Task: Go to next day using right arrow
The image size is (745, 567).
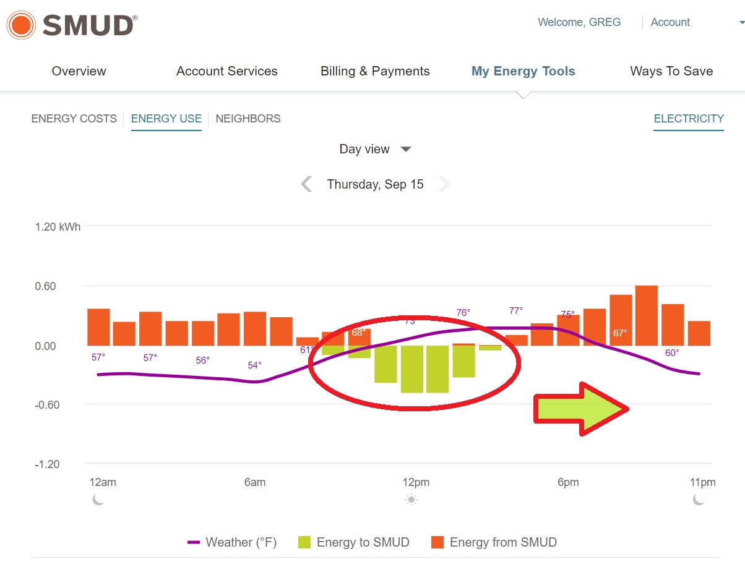Action: tap(444, 184)
